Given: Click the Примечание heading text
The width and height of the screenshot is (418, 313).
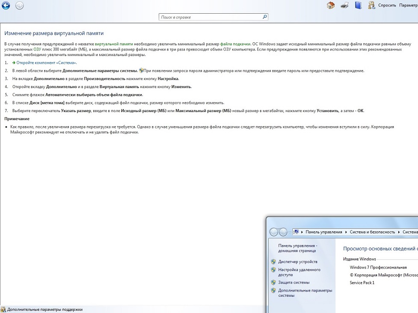Looking at the screenshot, I should pyautogui.click(x=17, y=119).
